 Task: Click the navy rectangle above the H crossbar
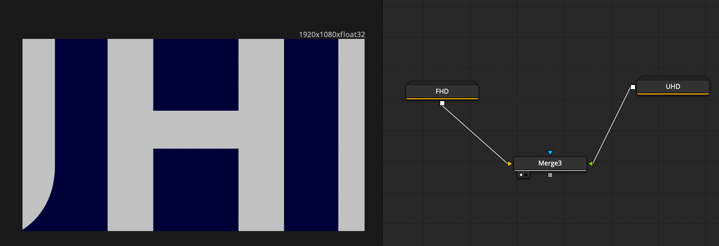tap(196, 75)
